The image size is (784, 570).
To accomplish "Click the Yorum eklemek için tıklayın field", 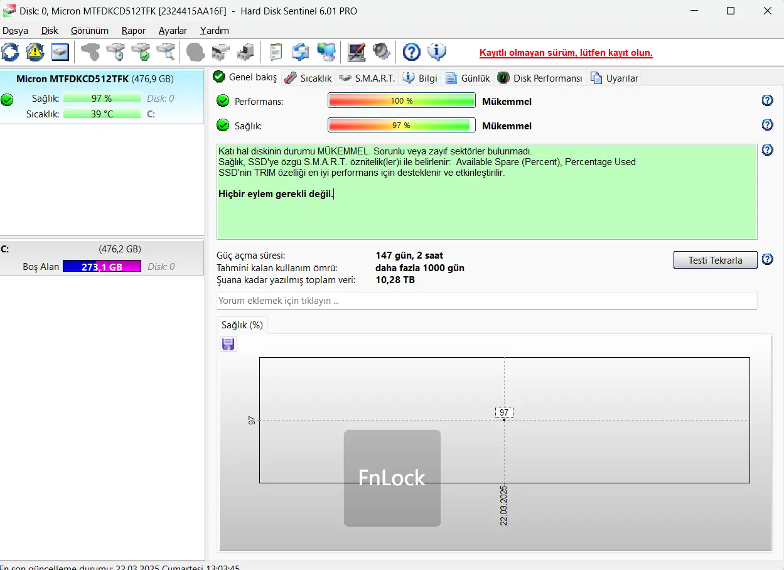I will (x=487, y=301).
